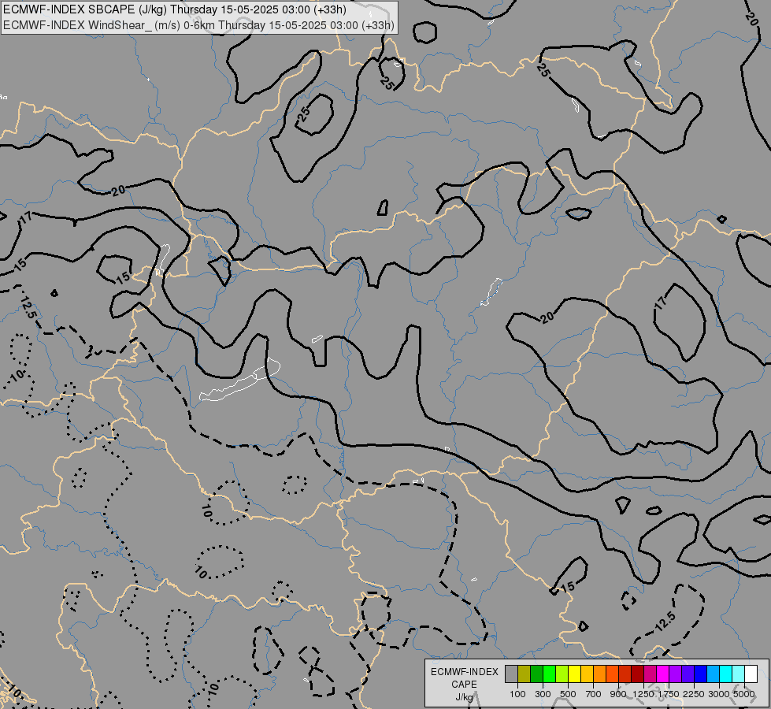
Task: Click the WindShear 0-6km title line
Action: 198,25
